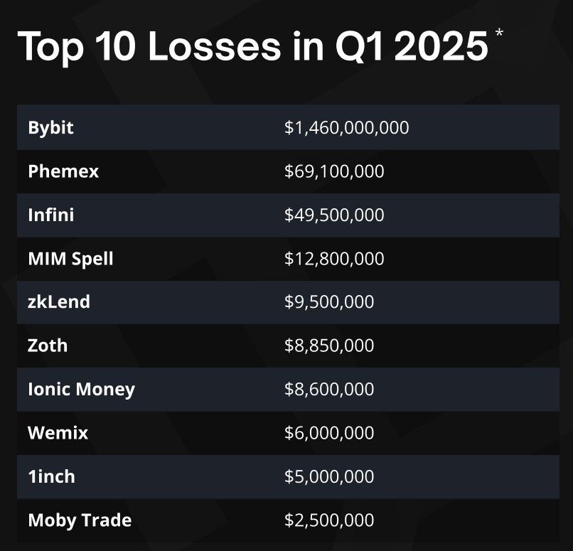573x551 pixels.
Task: Click the $49,500,000 loss amount
Action: pyautogui.click(x=334, y=215)
